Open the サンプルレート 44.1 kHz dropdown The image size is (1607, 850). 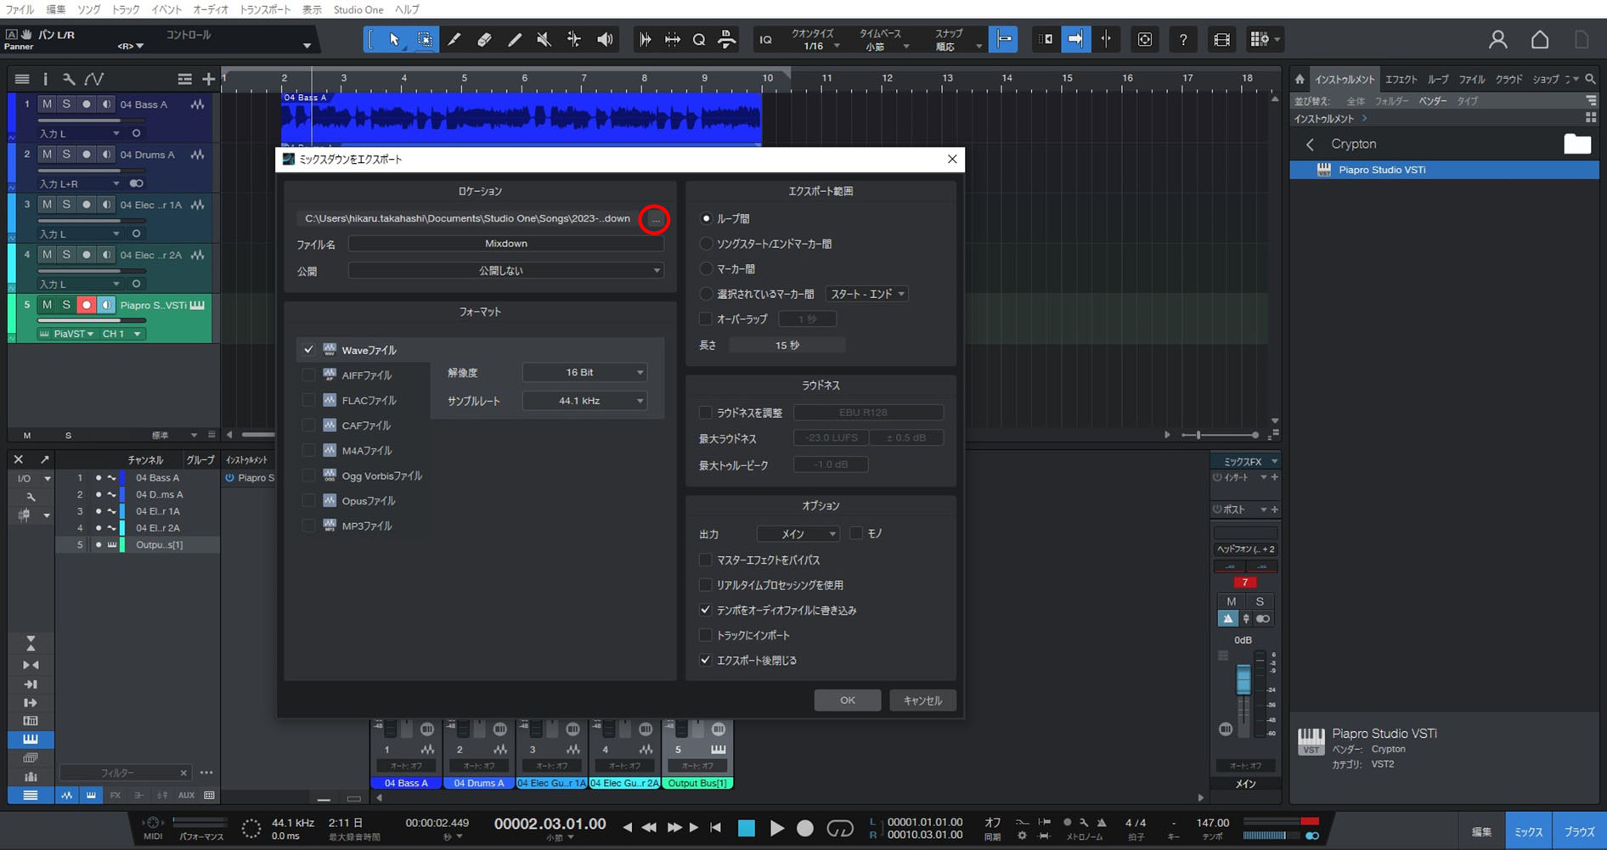(584, 401)
